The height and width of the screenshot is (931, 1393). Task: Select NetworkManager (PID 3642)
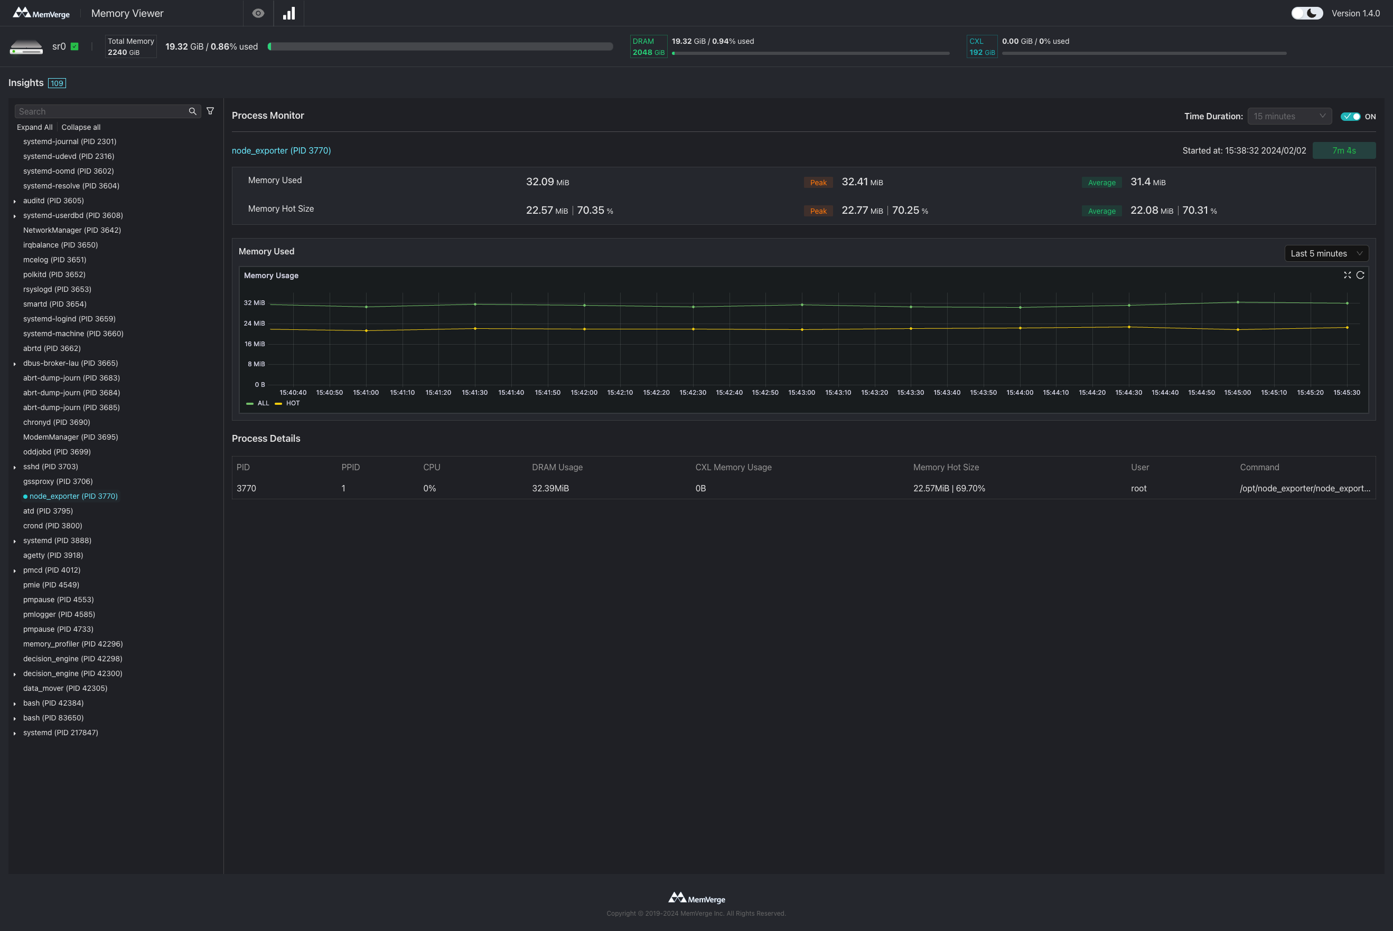point(72,230)
